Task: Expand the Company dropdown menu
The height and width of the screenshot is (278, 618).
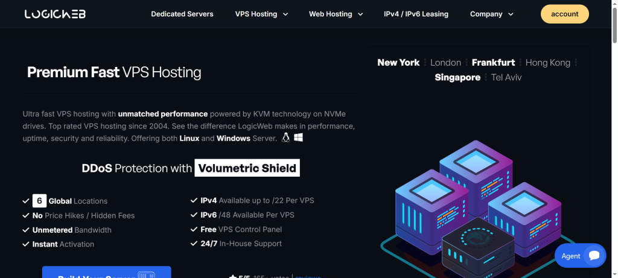Action: pos(491,14)
